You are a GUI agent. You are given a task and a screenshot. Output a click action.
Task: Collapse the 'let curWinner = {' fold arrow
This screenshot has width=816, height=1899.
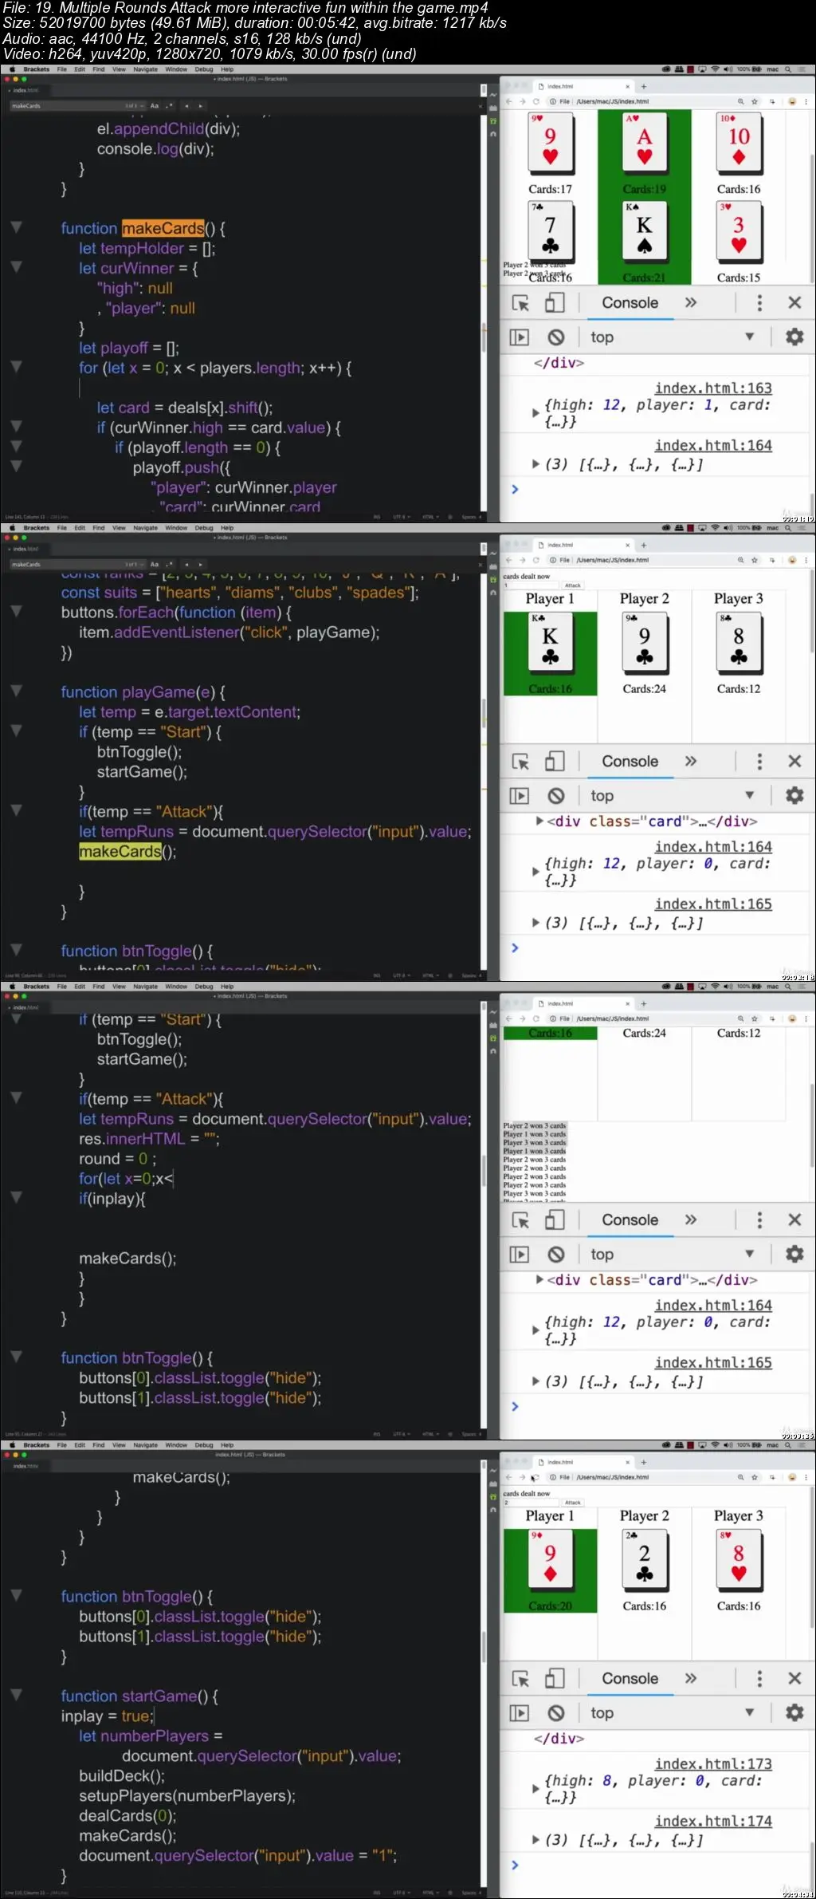(x=16, y=267)
